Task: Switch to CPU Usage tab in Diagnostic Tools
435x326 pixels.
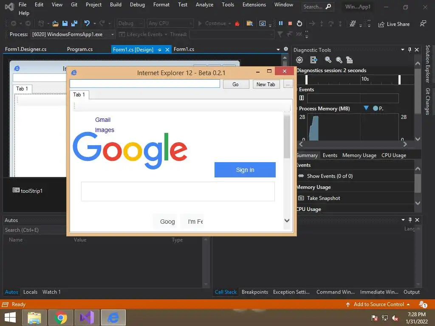Action: (394, 155)
